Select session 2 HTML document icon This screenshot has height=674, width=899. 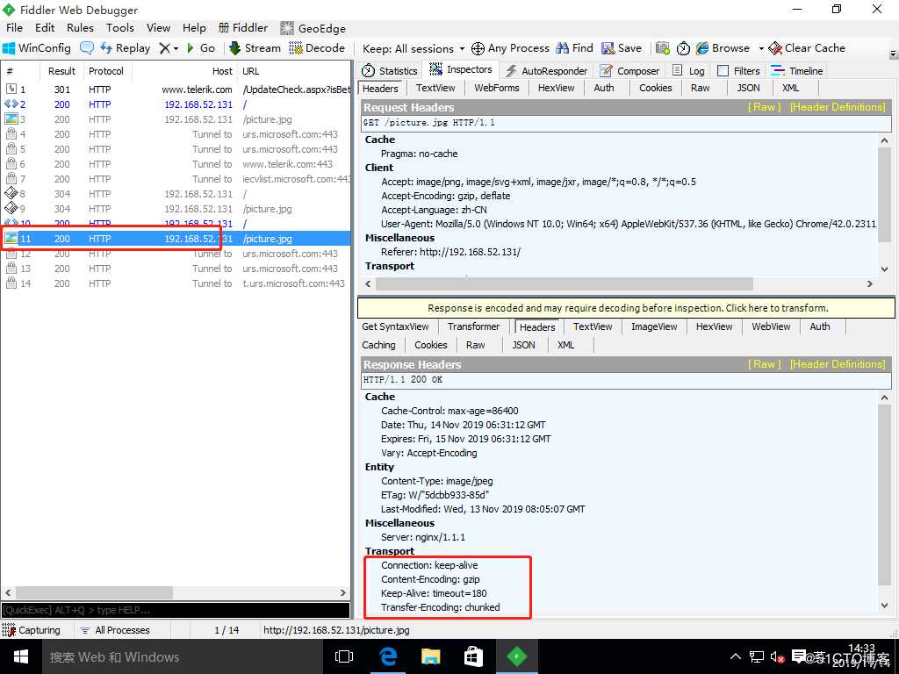tap(11, 104)
